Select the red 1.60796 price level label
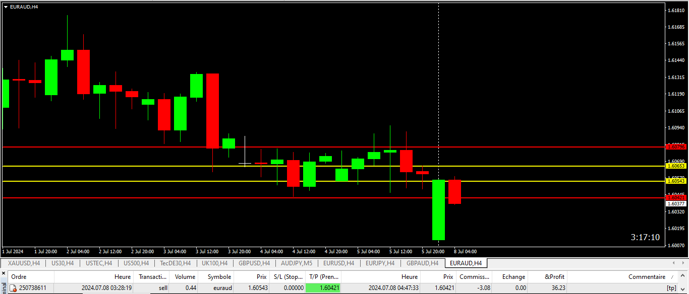Screen dimensions: 689x294 [x=676, y=146]
